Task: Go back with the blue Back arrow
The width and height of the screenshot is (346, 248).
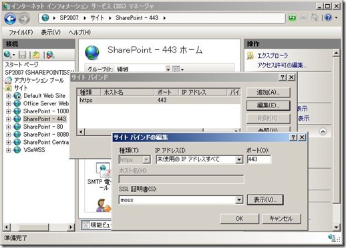Action: pyautogui.click(x=10, y=19)
